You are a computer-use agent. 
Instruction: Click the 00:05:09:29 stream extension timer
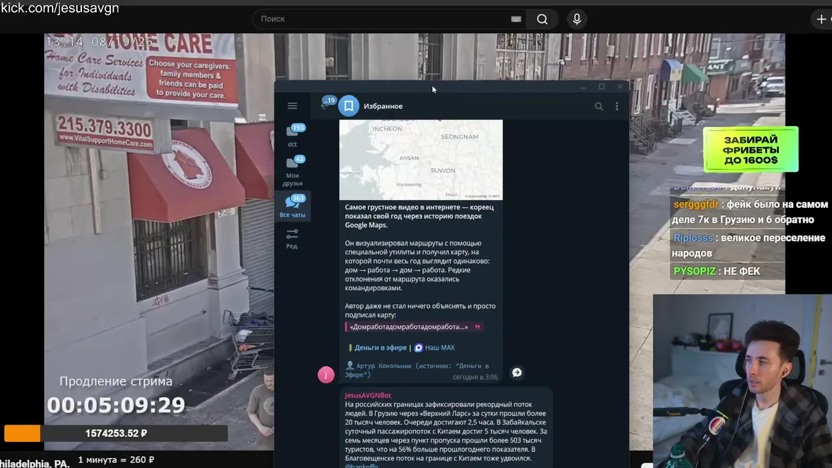pyautogui.click(x=116, y=406)
